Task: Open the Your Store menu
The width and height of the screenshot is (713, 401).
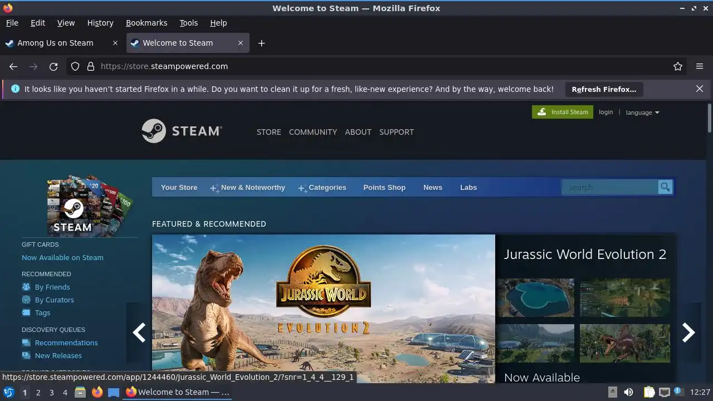Action: pos(179,188)
